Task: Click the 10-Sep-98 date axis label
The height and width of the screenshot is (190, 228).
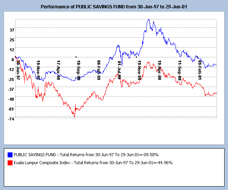Action: [79, 70]
